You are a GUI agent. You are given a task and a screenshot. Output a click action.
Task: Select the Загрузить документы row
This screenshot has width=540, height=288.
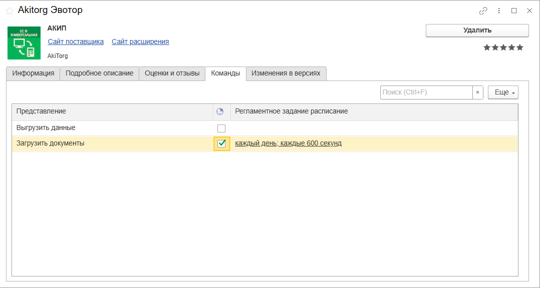265,143
